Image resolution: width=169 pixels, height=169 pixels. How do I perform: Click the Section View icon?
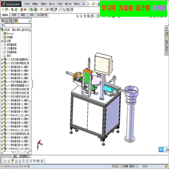[x=88, y=16]
